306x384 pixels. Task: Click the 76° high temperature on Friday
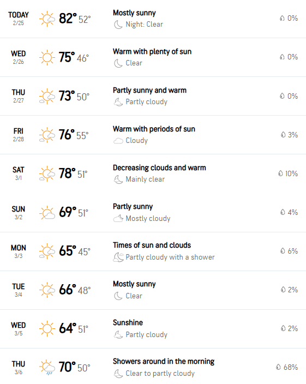[67, 135]
